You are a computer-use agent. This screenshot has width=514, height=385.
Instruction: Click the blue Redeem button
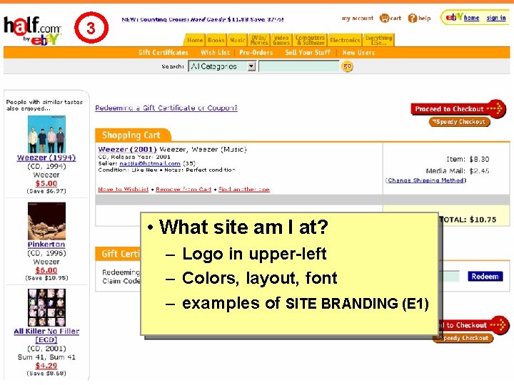[x=485, y=277]
